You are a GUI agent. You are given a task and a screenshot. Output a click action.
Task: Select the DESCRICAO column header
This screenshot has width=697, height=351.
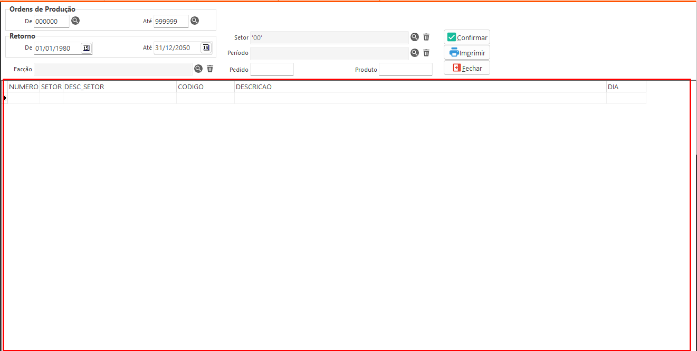420,87
